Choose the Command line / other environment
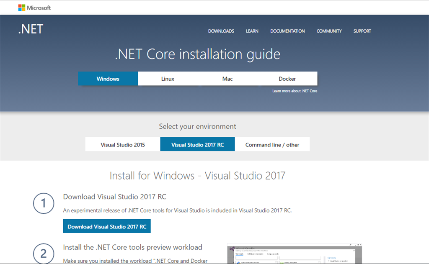The image size is (429, 264). click(272, 145)
